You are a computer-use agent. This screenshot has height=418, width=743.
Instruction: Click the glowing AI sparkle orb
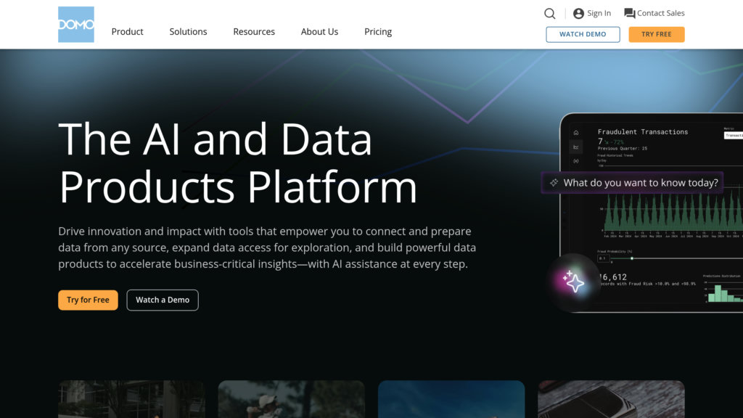573,282
